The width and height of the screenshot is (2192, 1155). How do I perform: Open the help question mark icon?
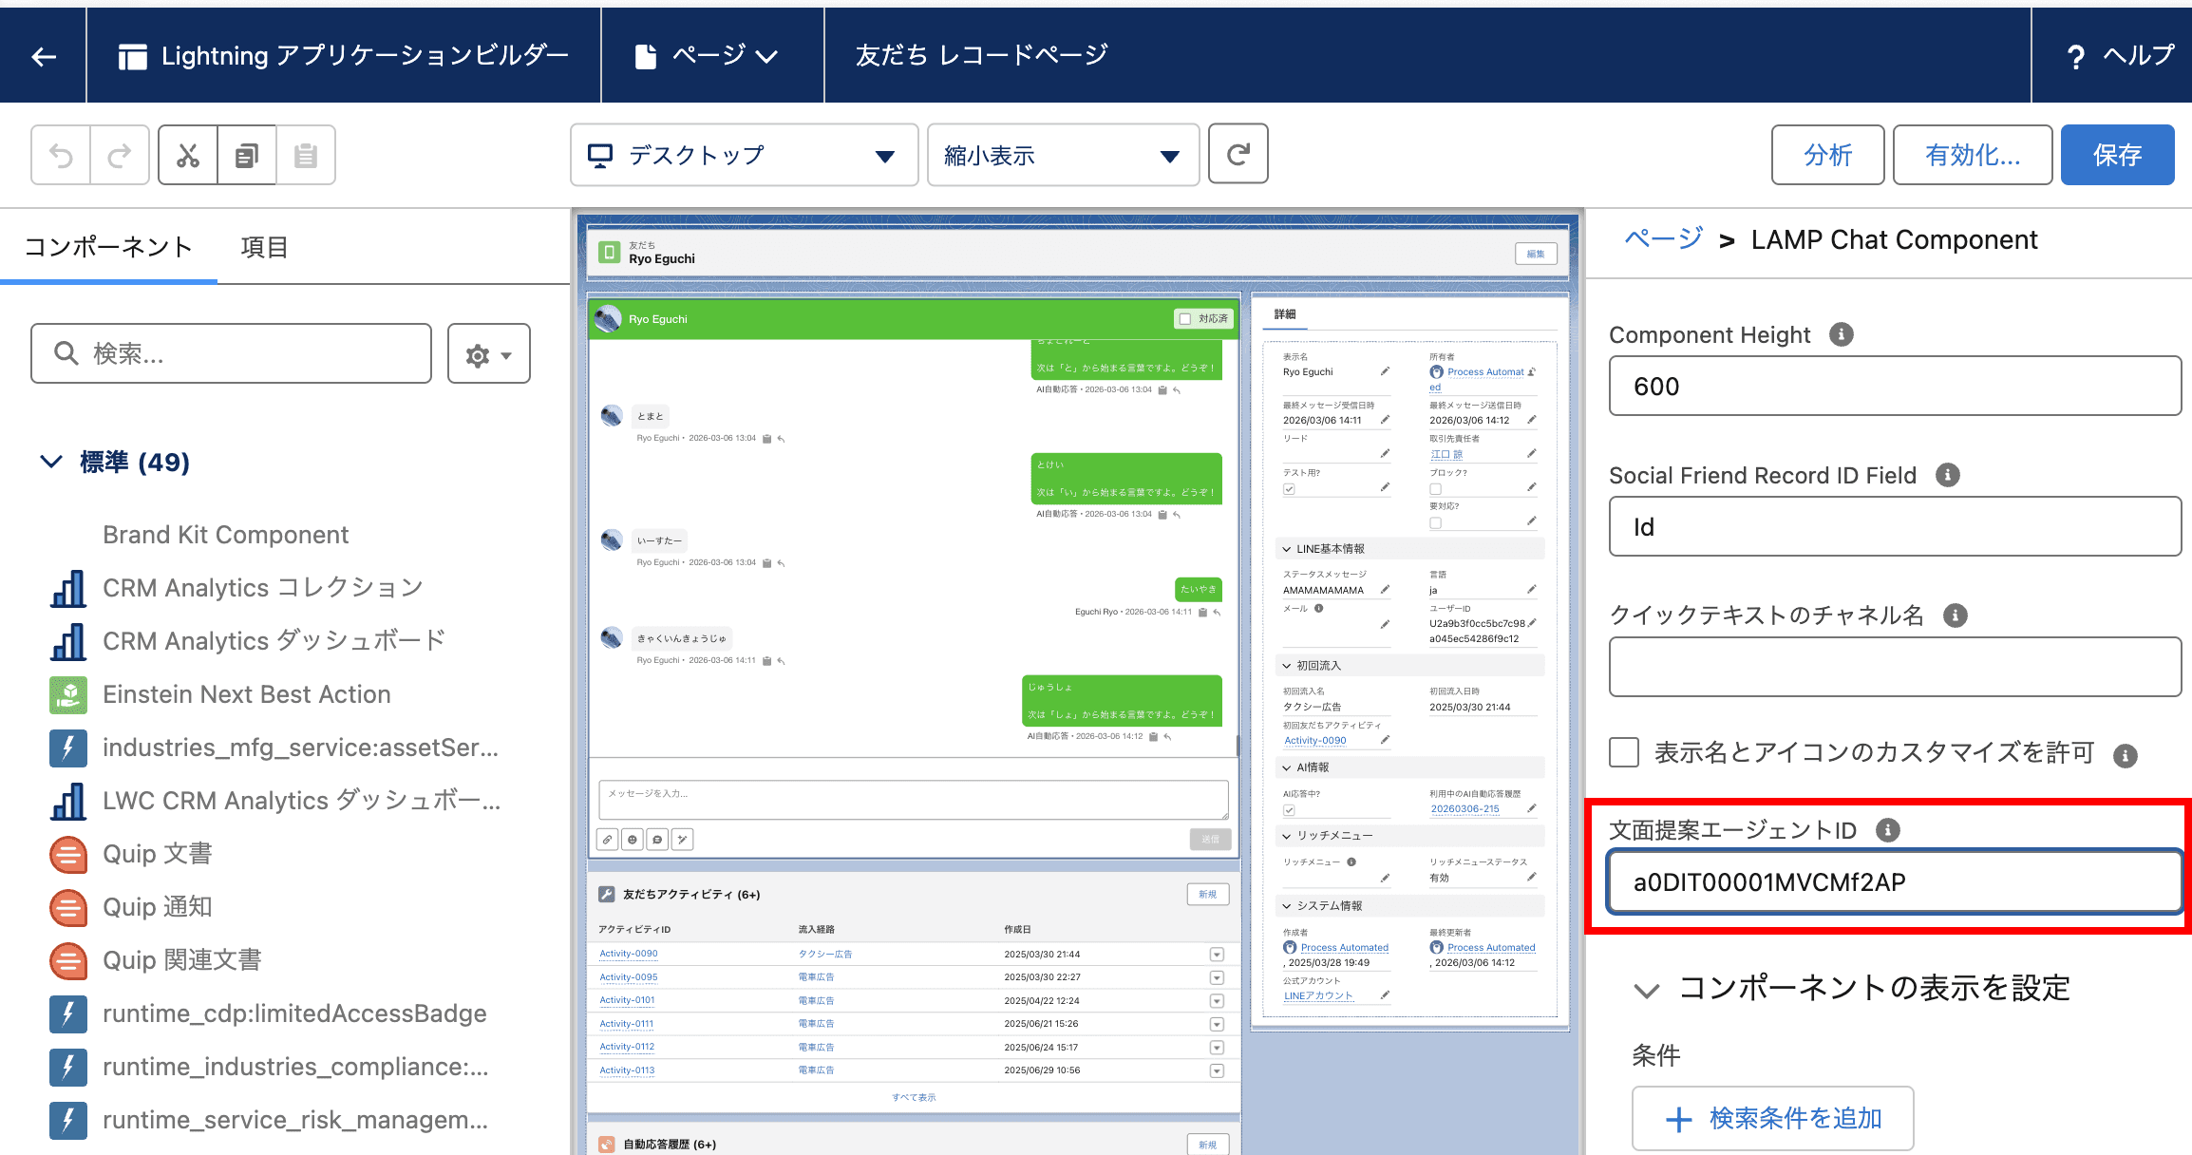point(2076,57)
